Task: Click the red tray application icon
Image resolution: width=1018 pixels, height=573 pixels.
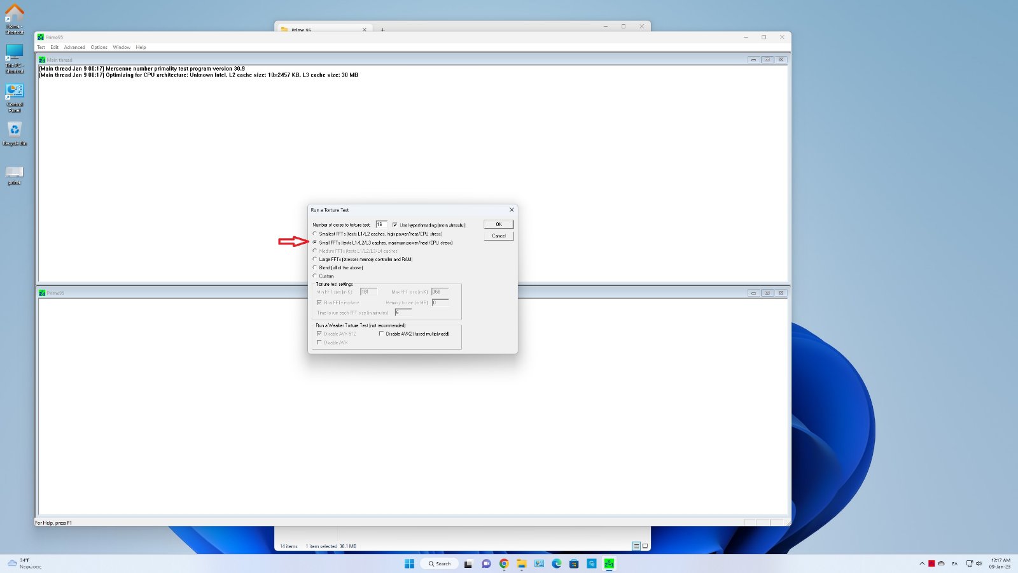Action: (x=931, y=563)
